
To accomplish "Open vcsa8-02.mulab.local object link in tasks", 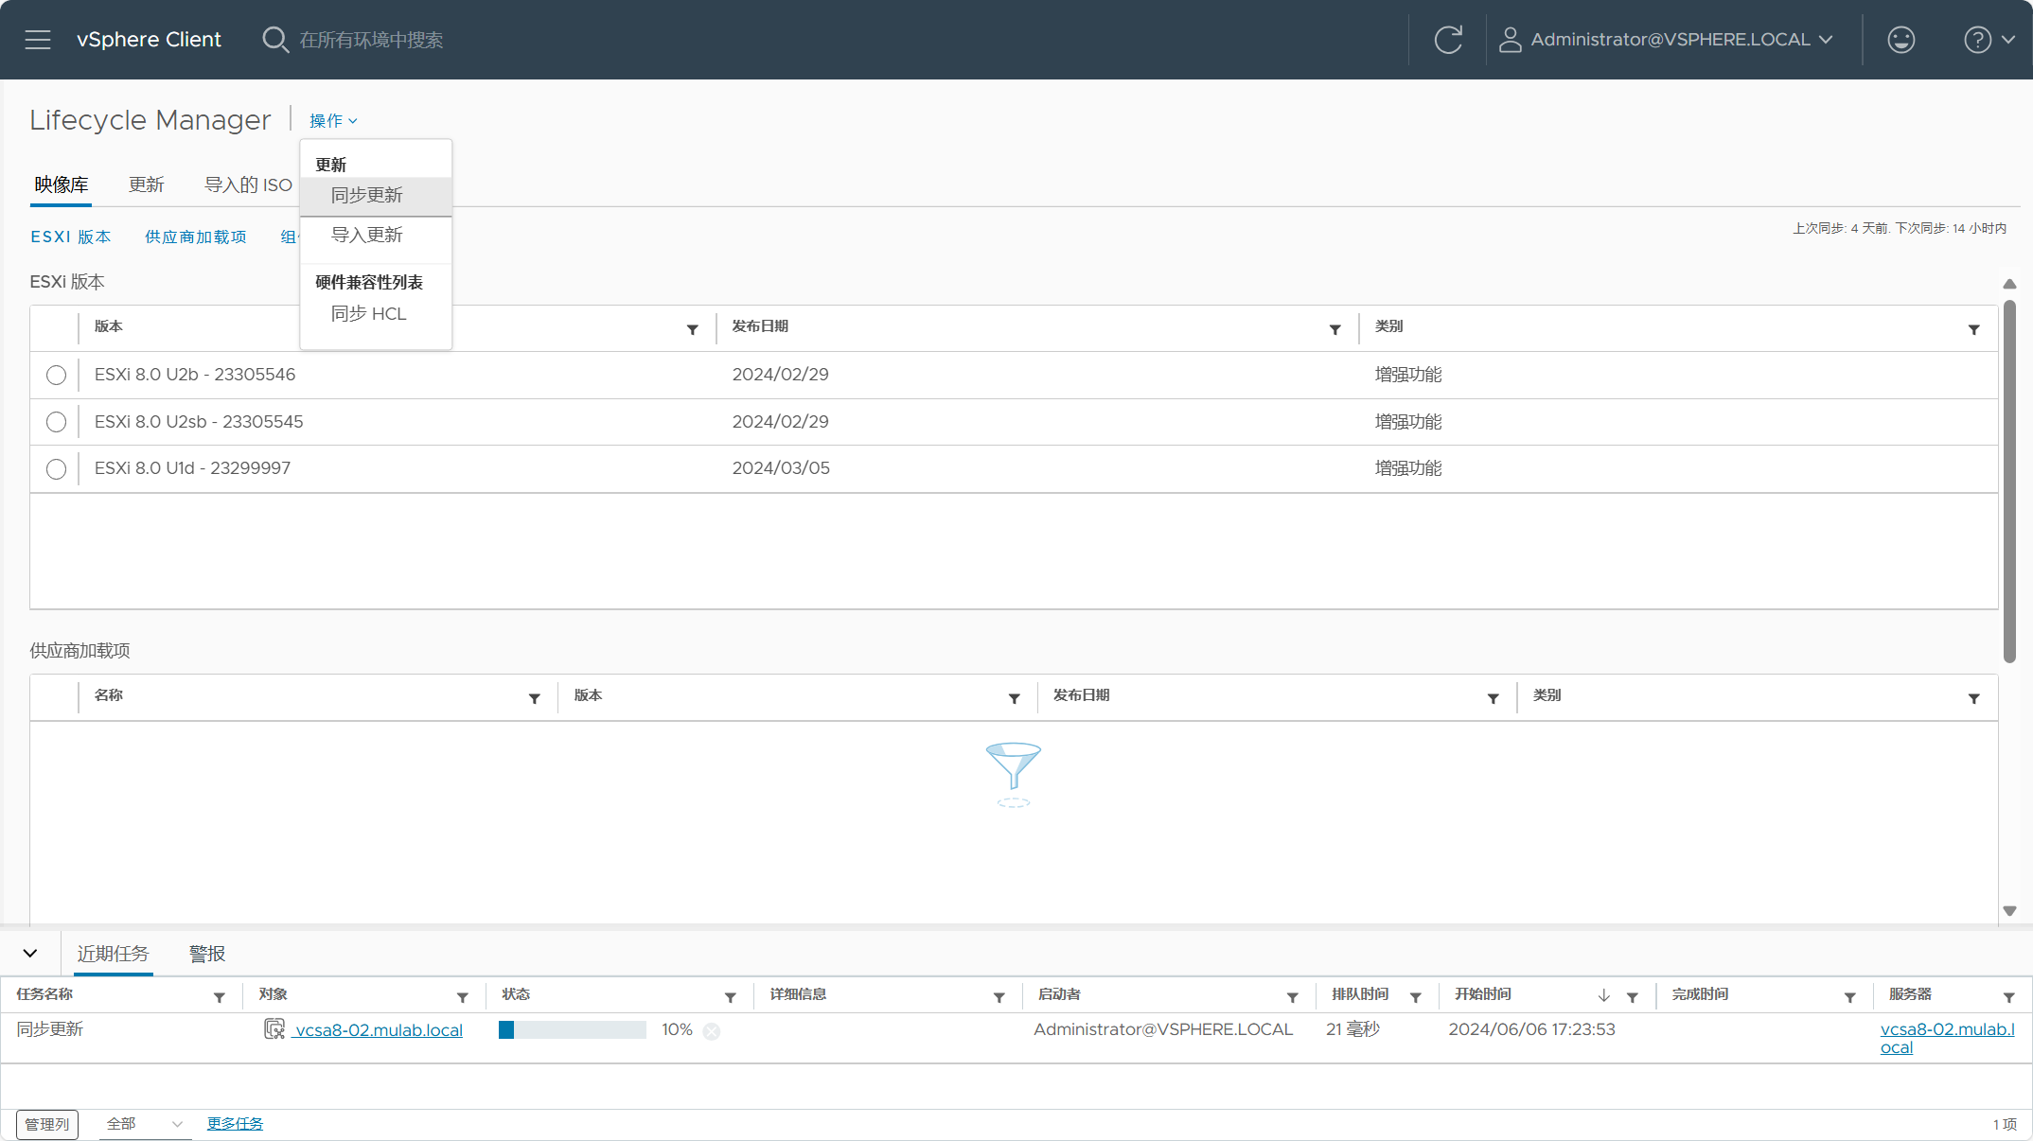I will (x=378, y=1030).
